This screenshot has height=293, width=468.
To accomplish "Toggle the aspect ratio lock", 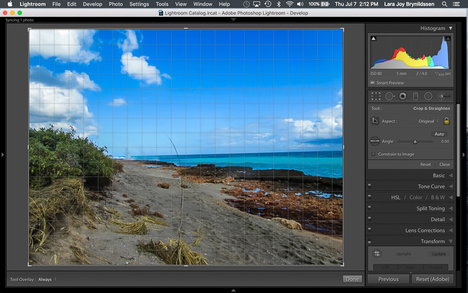I will point(447,121).
